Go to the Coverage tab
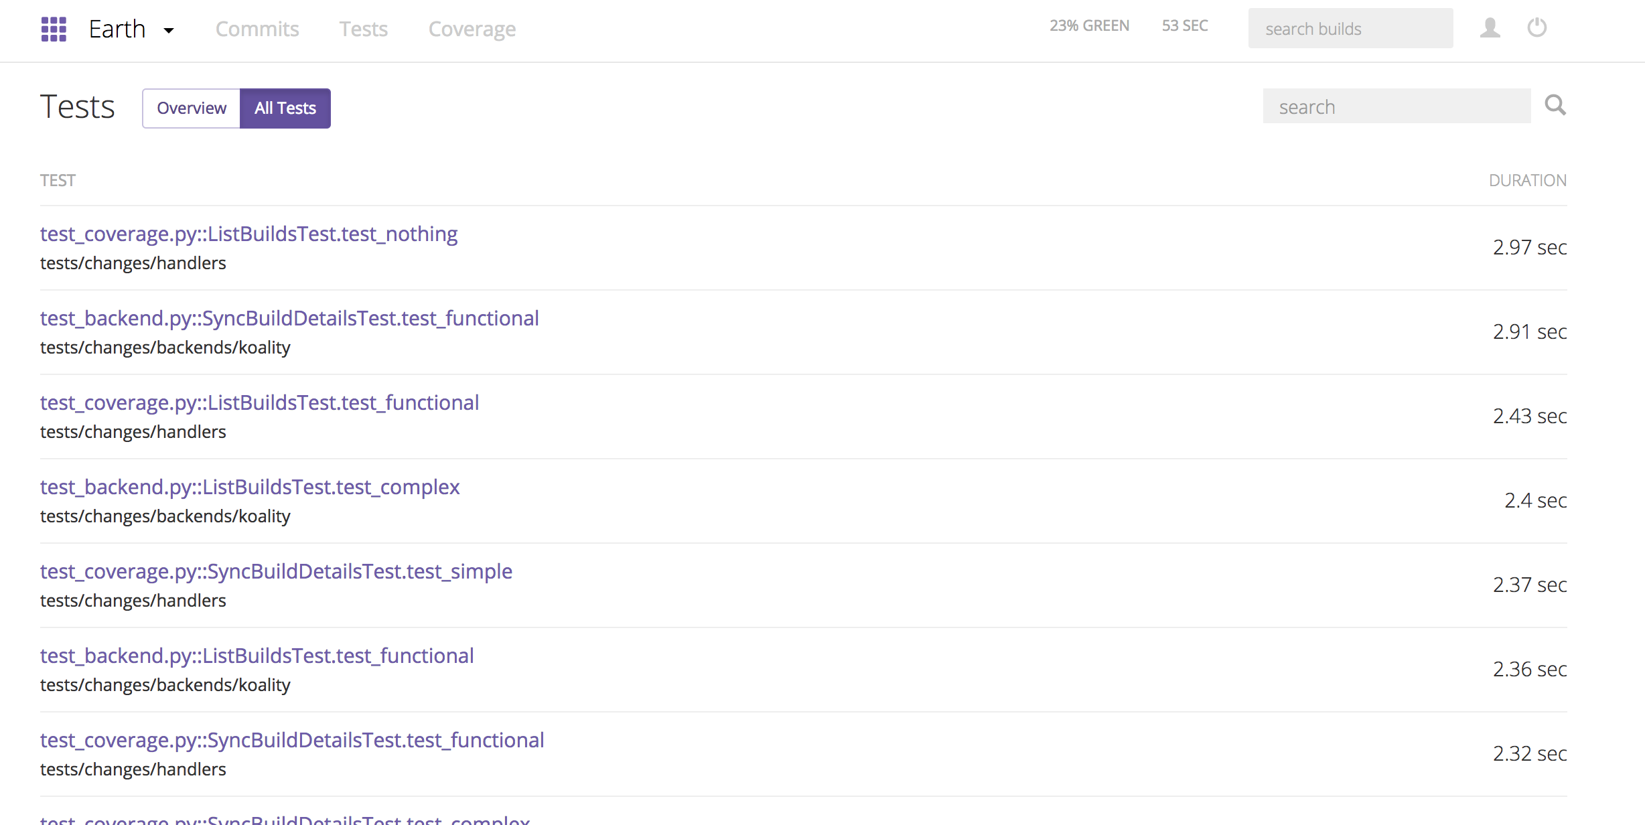This screenshot has width=1645, height=825. 472,29
